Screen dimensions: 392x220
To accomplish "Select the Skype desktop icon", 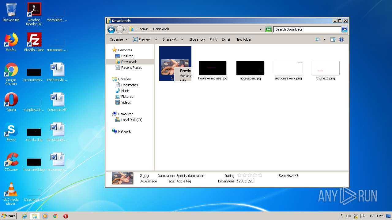I will 11,132.
